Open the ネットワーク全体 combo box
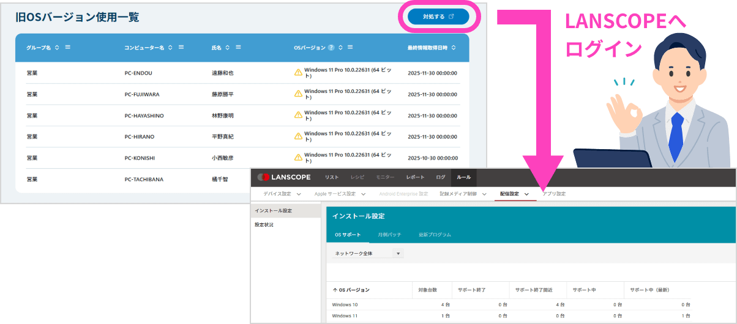 click(x=365, y=253)
